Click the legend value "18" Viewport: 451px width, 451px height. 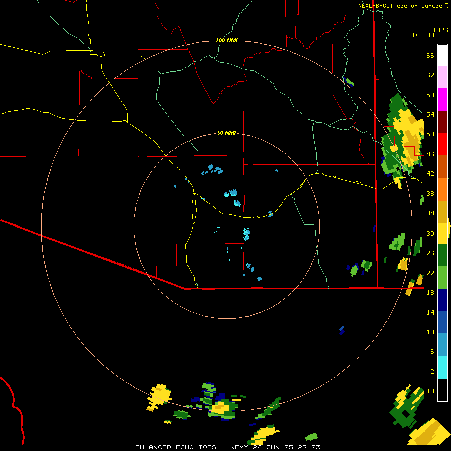[430, 293]
